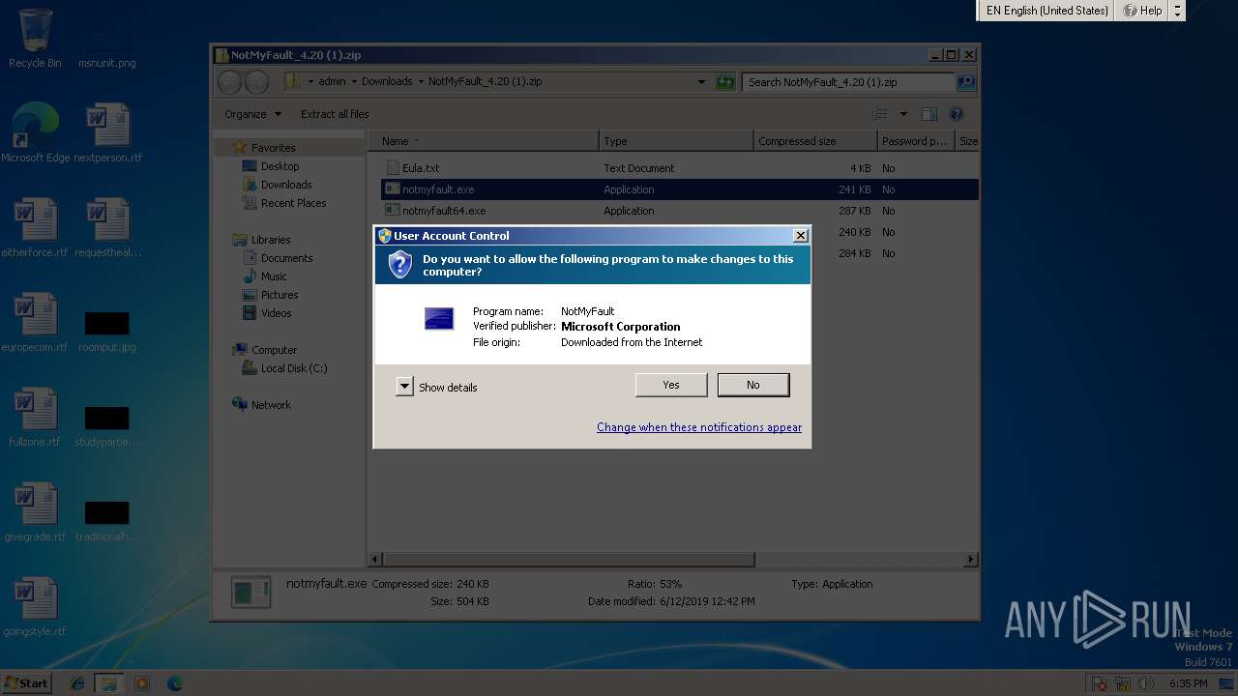Expand Show details arrow in UAC dialog

[404, 387]
